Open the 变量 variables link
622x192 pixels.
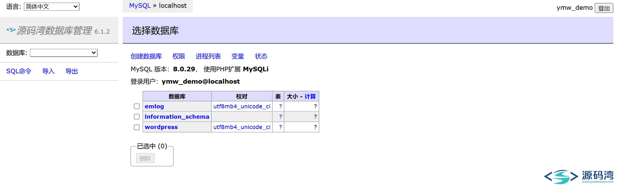point(238,56)
